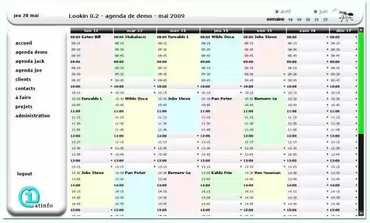
Task: Open administration section
Action: (x=32, y=116)
